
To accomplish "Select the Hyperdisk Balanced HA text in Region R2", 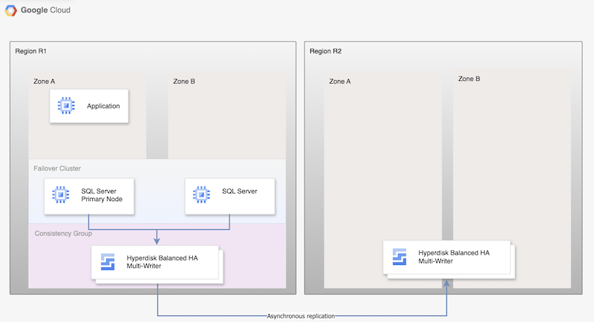I will [x=454, y=252].
